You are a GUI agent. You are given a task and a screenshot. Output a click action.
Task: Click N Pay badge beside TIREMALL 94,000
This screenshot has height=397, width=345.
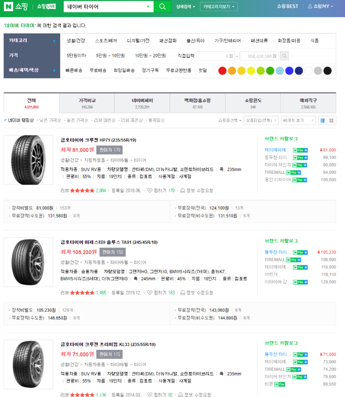(x=294, y=172)
